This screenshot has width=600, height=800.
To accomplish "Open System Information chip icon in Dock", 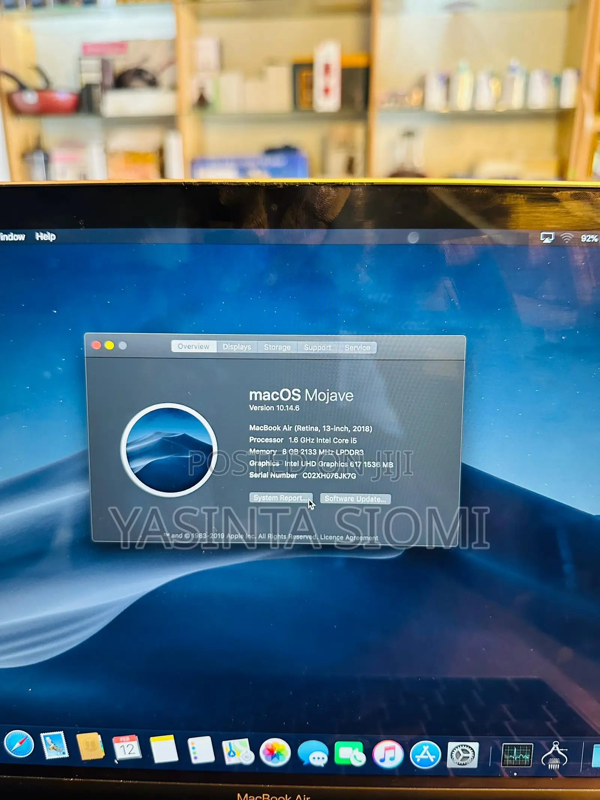I will (x=555, y=755).
